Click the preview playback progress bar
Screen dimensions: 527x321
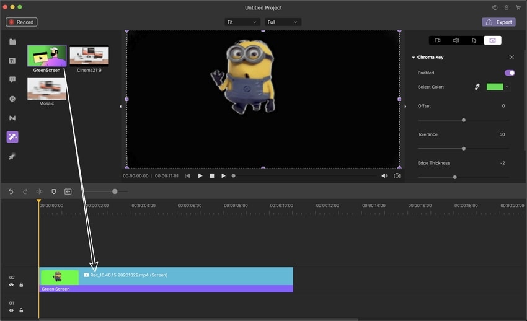(304, 175)
